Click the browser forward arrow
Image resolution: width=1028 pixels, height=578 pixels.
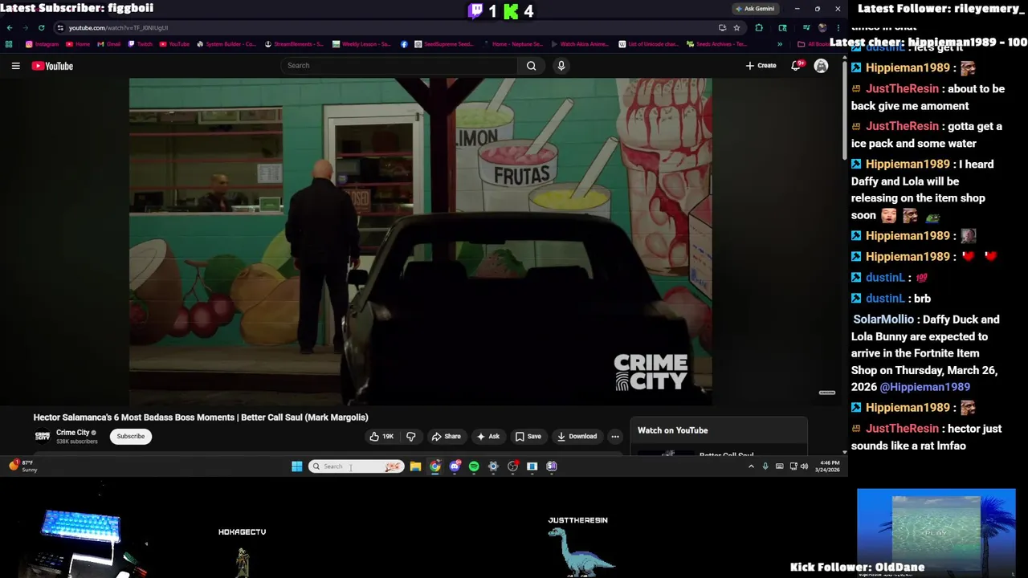pos(26,27)
